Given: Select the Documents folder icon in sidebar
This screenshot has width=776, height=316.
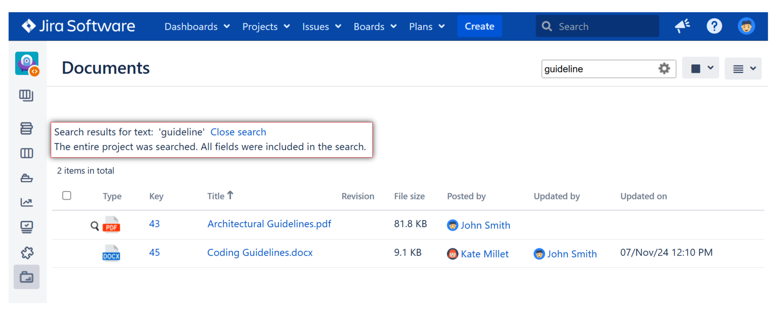Looking at the screenshot, I should pos(26,277).
